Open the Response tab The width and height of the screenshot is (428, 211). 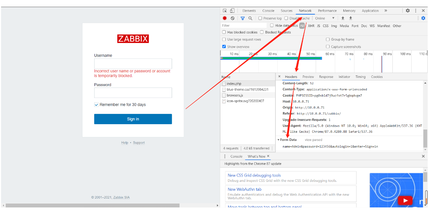326,77
